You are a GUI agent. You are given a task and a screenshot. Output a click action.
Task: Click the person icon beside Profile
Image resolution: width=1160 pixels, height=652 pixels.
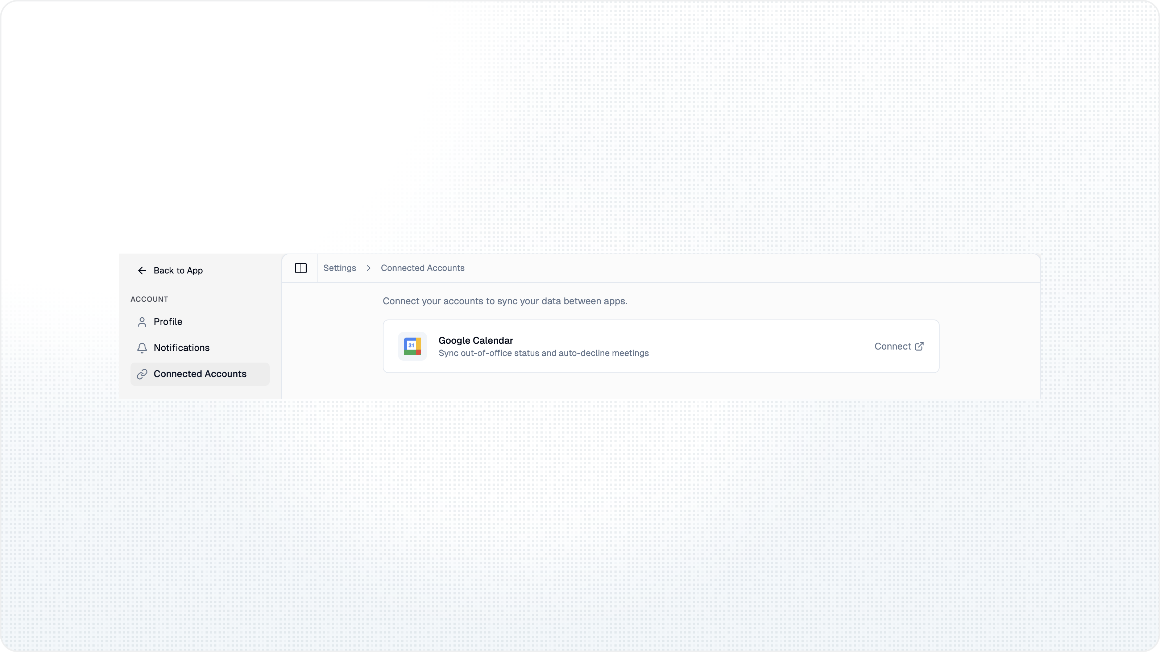[142, 322]
